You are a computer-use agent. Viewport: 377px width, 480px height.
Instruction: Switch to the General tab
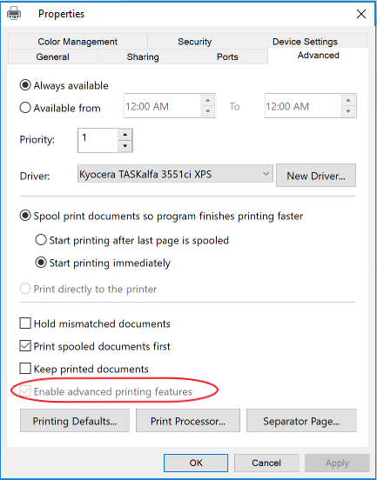click(x=53, y=57)
